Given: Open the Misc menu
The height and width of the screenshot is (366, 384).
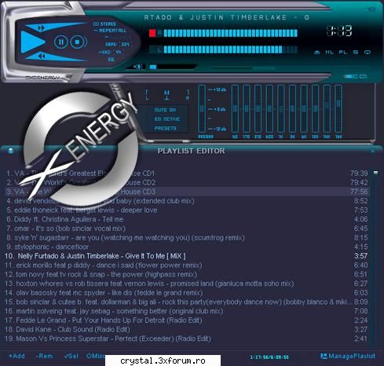Looking at the screenshot, I should pyautogui.click(x=96, y=356).
